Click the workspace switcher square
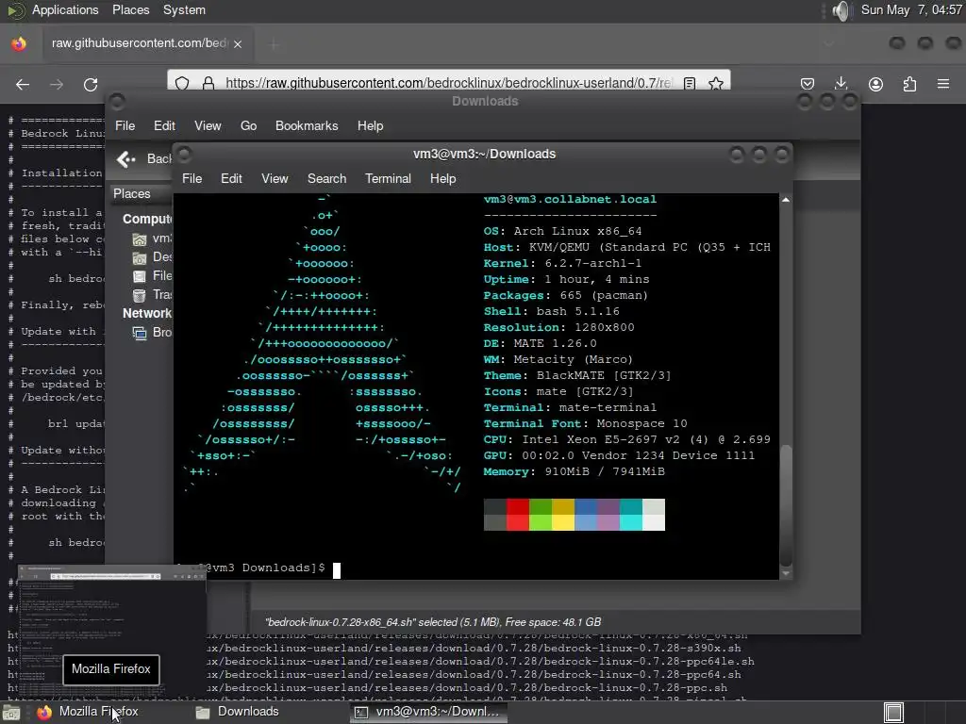This screenshot has width=966, height=724. point(893,713)
